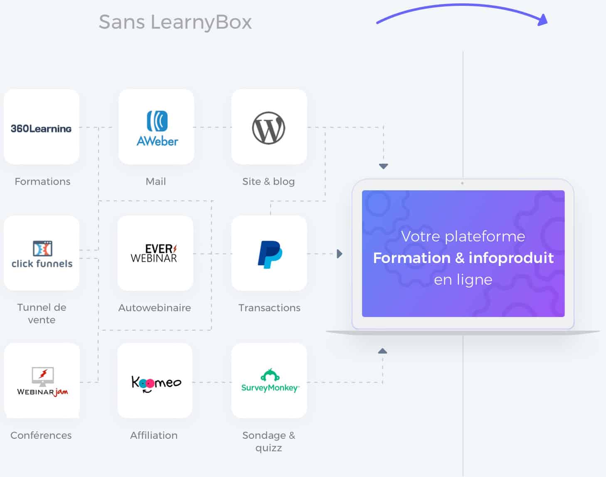Image resolution: width=606 pixels, height=477 pixels.
Task: Select the 'Conférences' caption
Action: point(41,435)
